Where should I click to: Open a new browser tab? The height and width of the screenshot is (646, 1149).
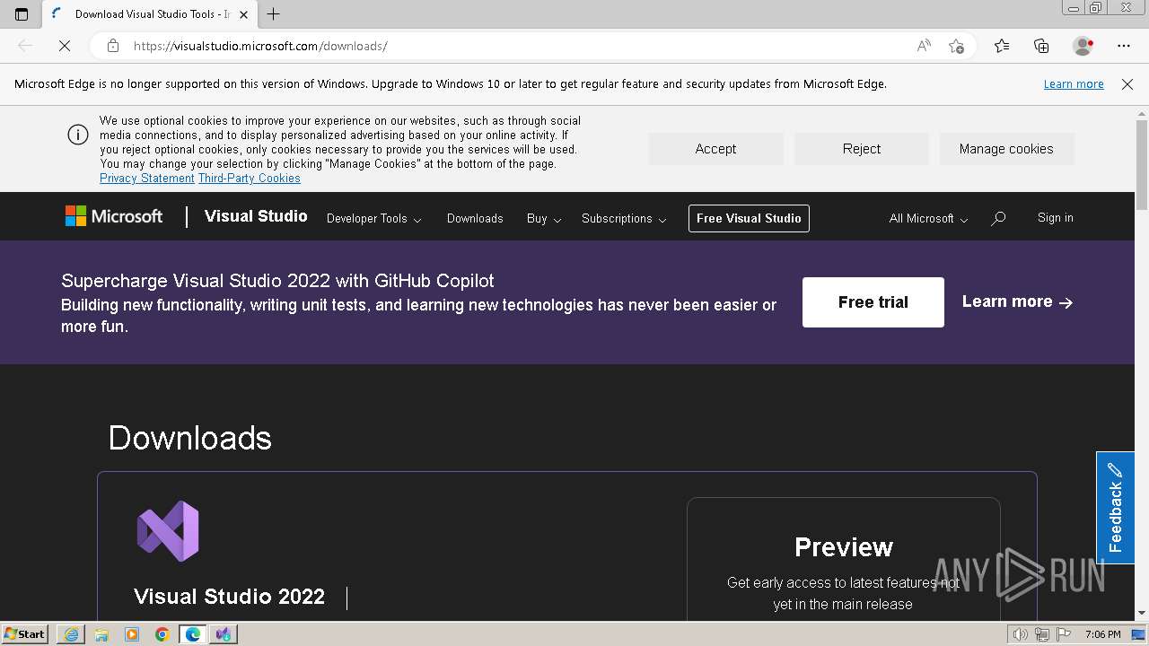[x=274, y=14]
